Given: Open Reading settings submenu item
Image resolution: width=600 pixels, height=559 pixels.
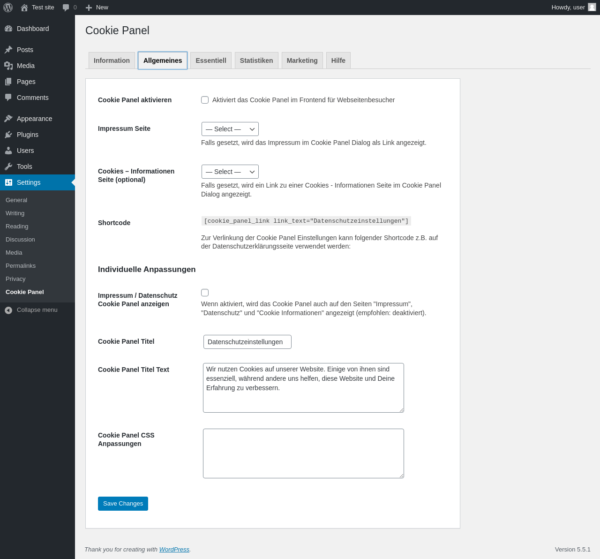Looking at the screenshot, I should (x=17, y=226).
